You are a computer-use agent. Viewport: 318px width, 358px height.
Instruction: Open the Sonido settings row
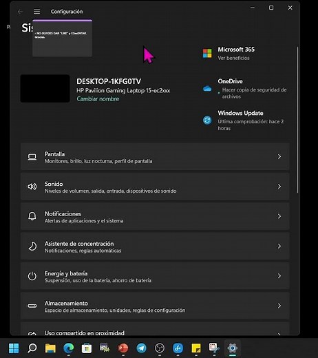click(155, 187)
